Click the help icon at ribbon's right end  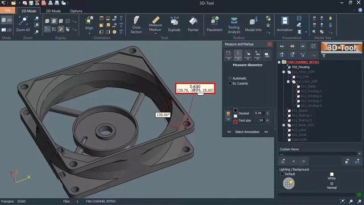tap(360, 10)
